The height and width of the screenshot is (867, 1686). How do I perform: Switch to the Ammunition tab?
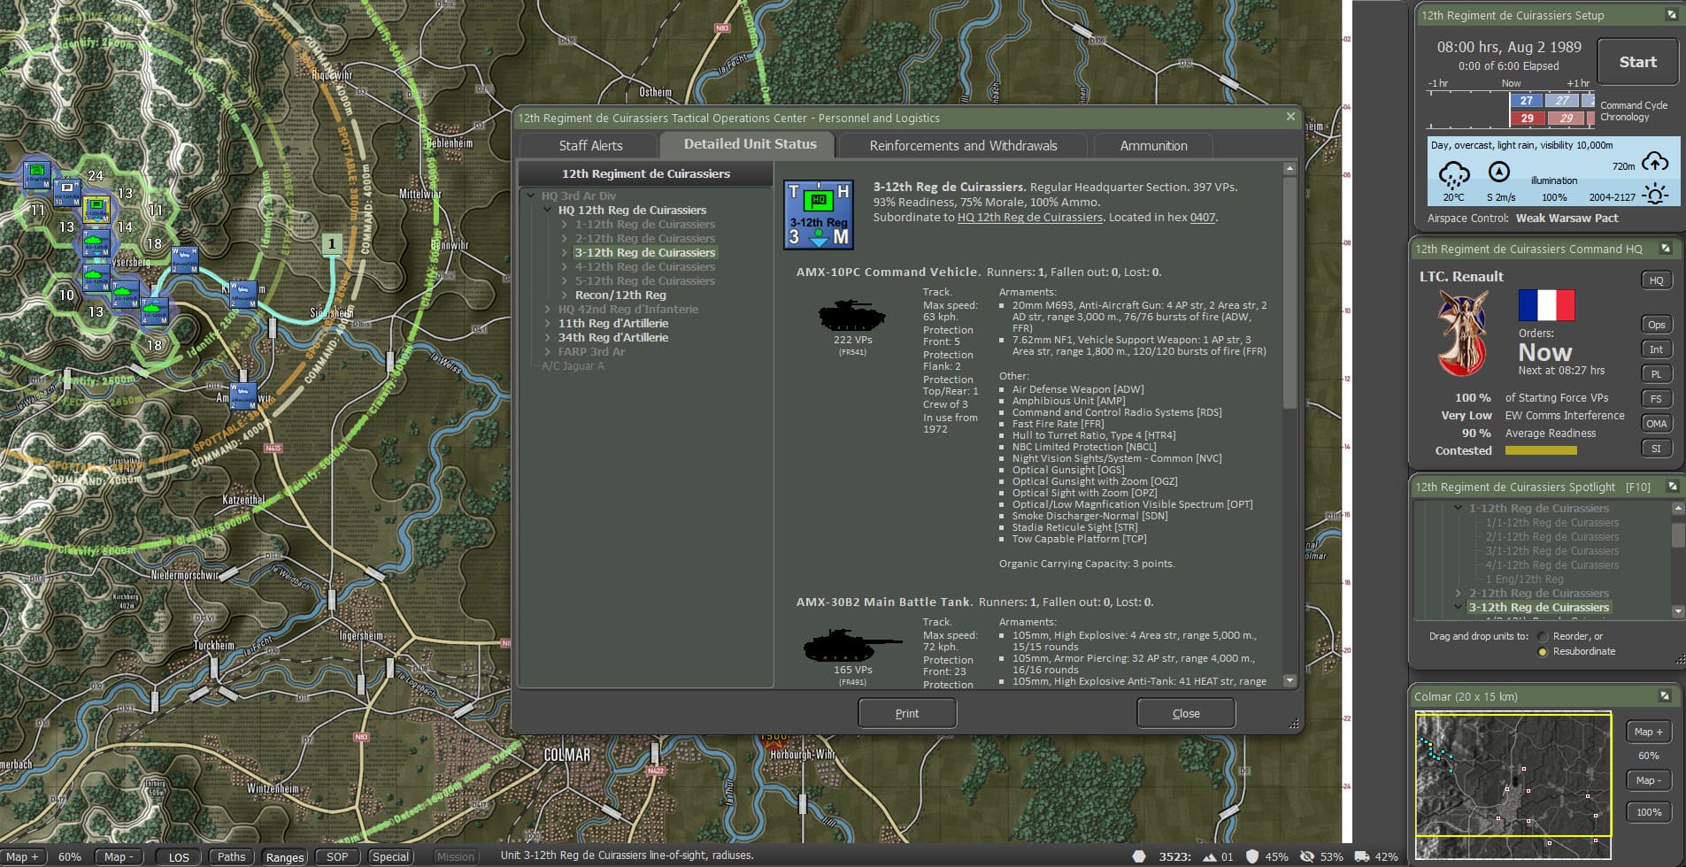(x=1153, y=145)
